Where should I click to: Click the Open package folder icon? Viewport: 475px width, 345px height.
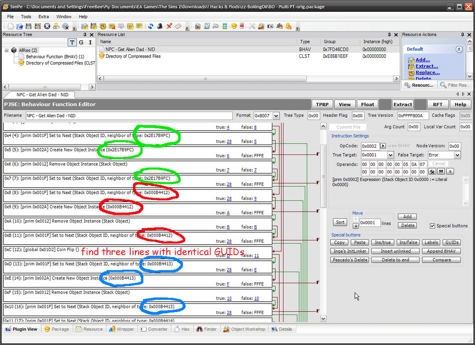pos(20,26)
